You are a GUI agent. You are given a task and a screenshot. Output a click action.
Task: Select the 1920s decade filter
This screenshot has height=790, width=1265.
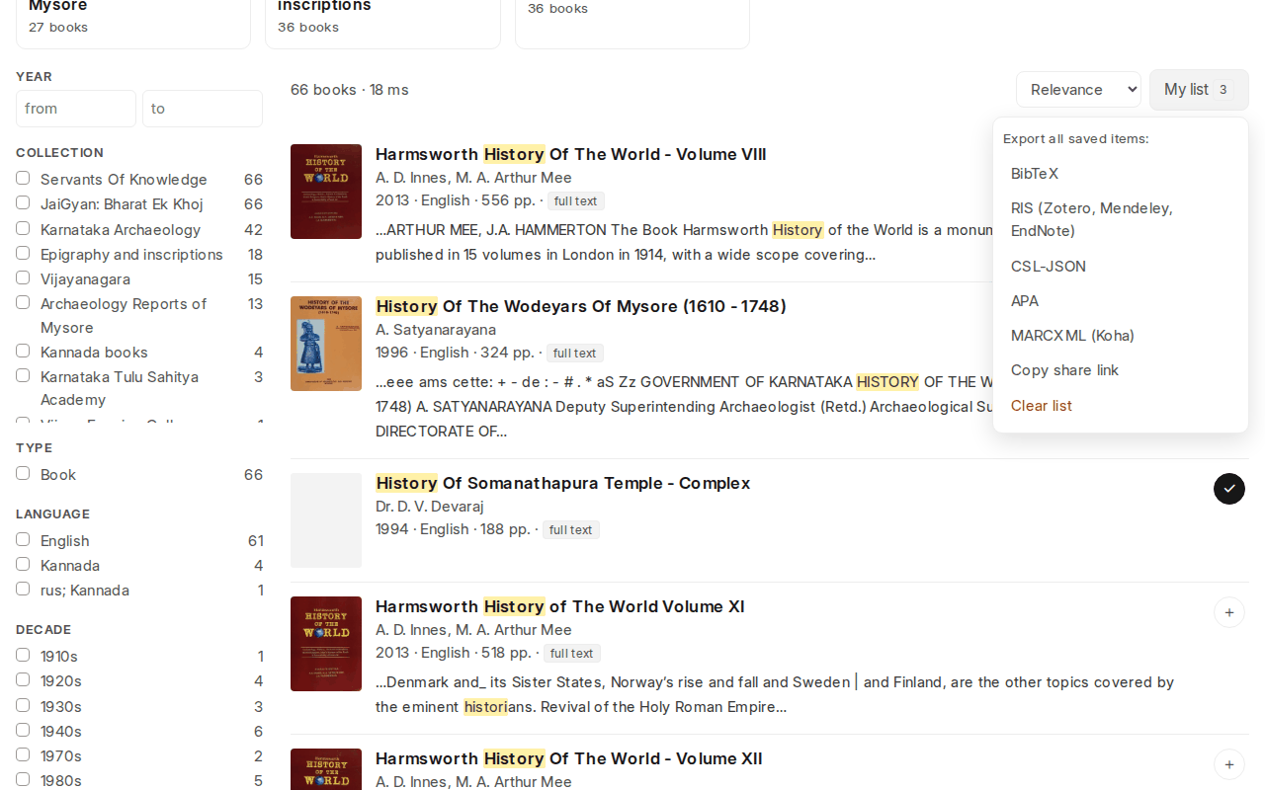pos(23,679)
